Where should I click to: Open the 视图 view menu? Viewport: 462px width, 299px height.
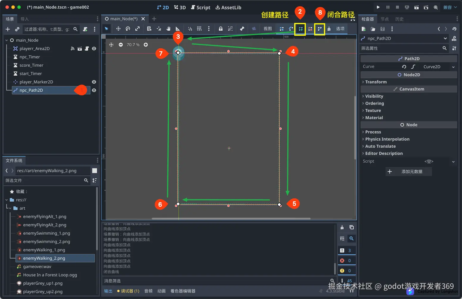(x=268, y=29)
